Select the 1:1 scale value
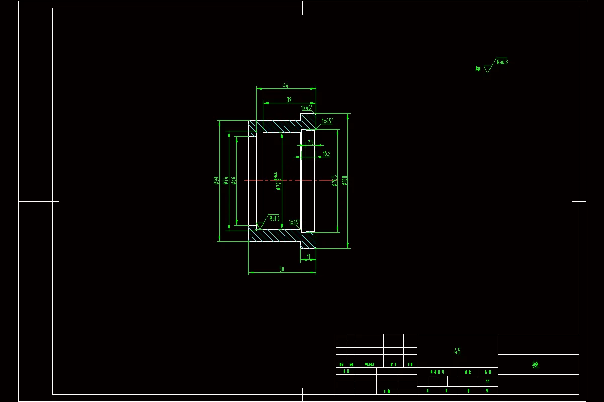 [x=487, y=381]
